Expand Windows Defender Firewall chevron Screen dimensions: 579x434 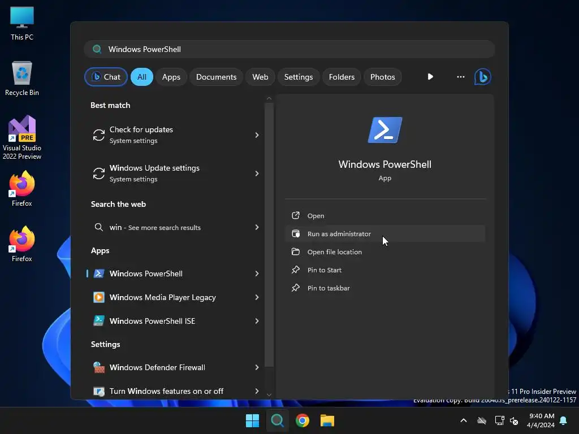[257, 367]
